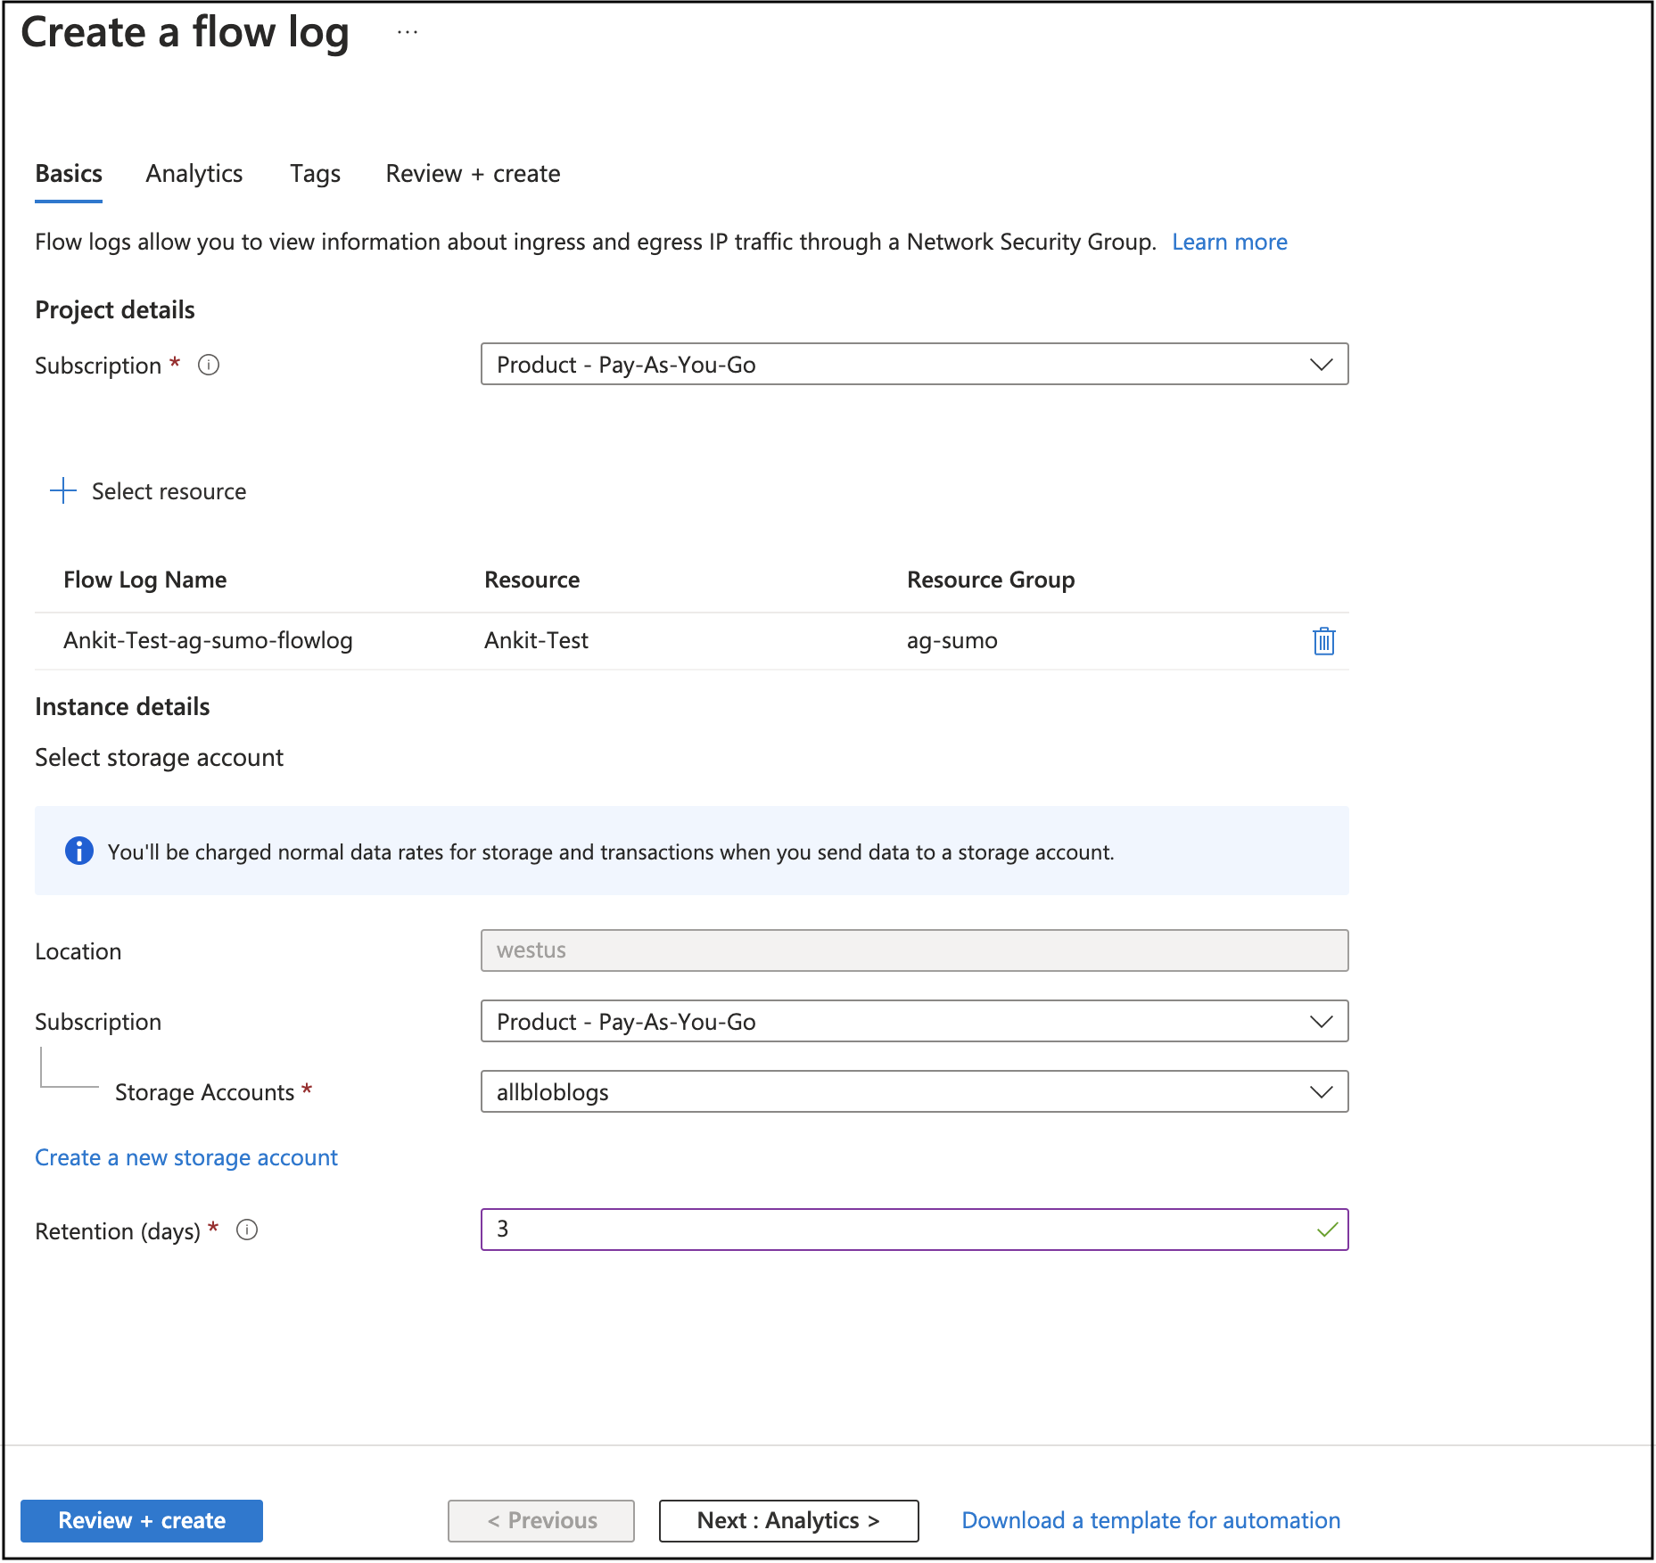Expand the Storage Accounts dropdown showing allbloblogs

pos(914,1092)
